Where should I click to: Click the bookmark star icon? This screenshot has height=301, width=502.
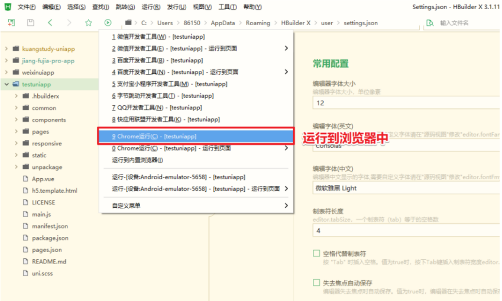(88, 22)
